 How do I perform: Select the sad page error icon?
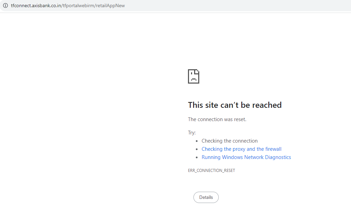point(194,76)
